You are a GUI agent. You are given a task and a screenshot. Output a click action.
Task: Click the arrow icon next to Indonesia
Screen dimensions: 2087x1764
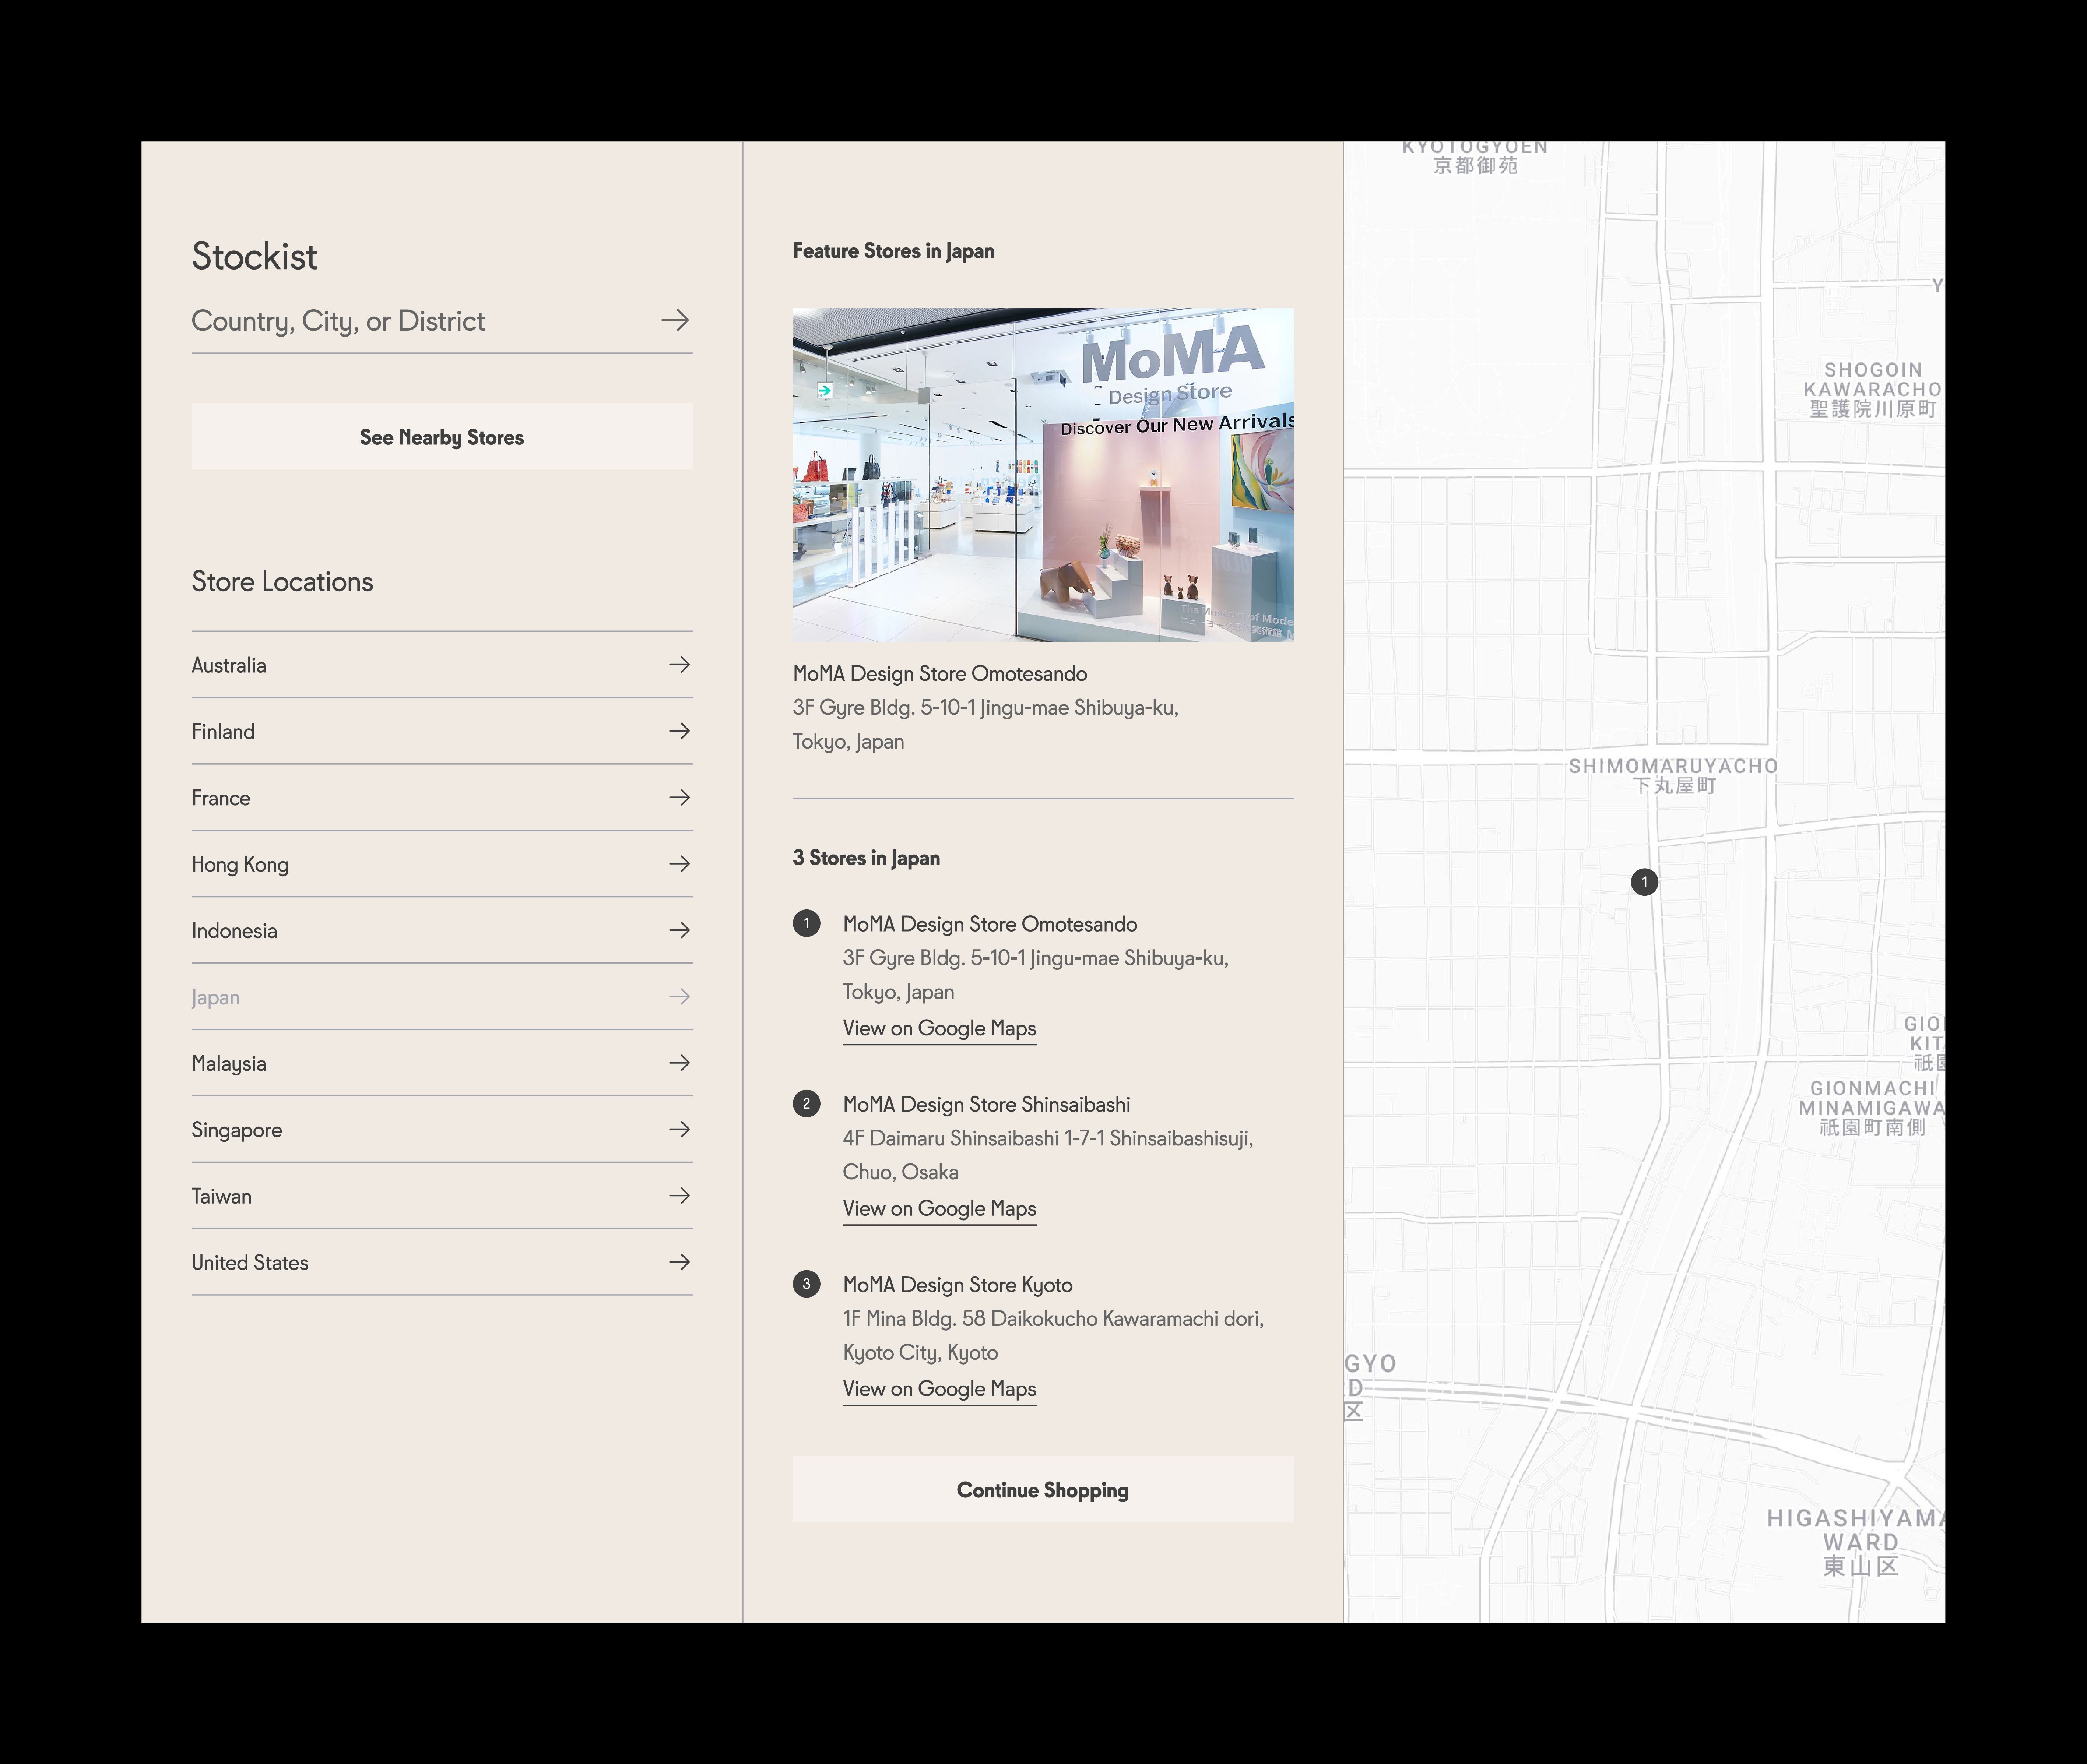(680, 930)
